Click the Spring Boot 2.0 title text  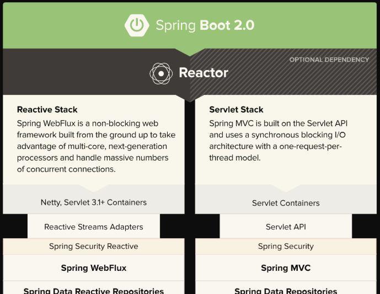pyautogui.click(x=205, y=25)
